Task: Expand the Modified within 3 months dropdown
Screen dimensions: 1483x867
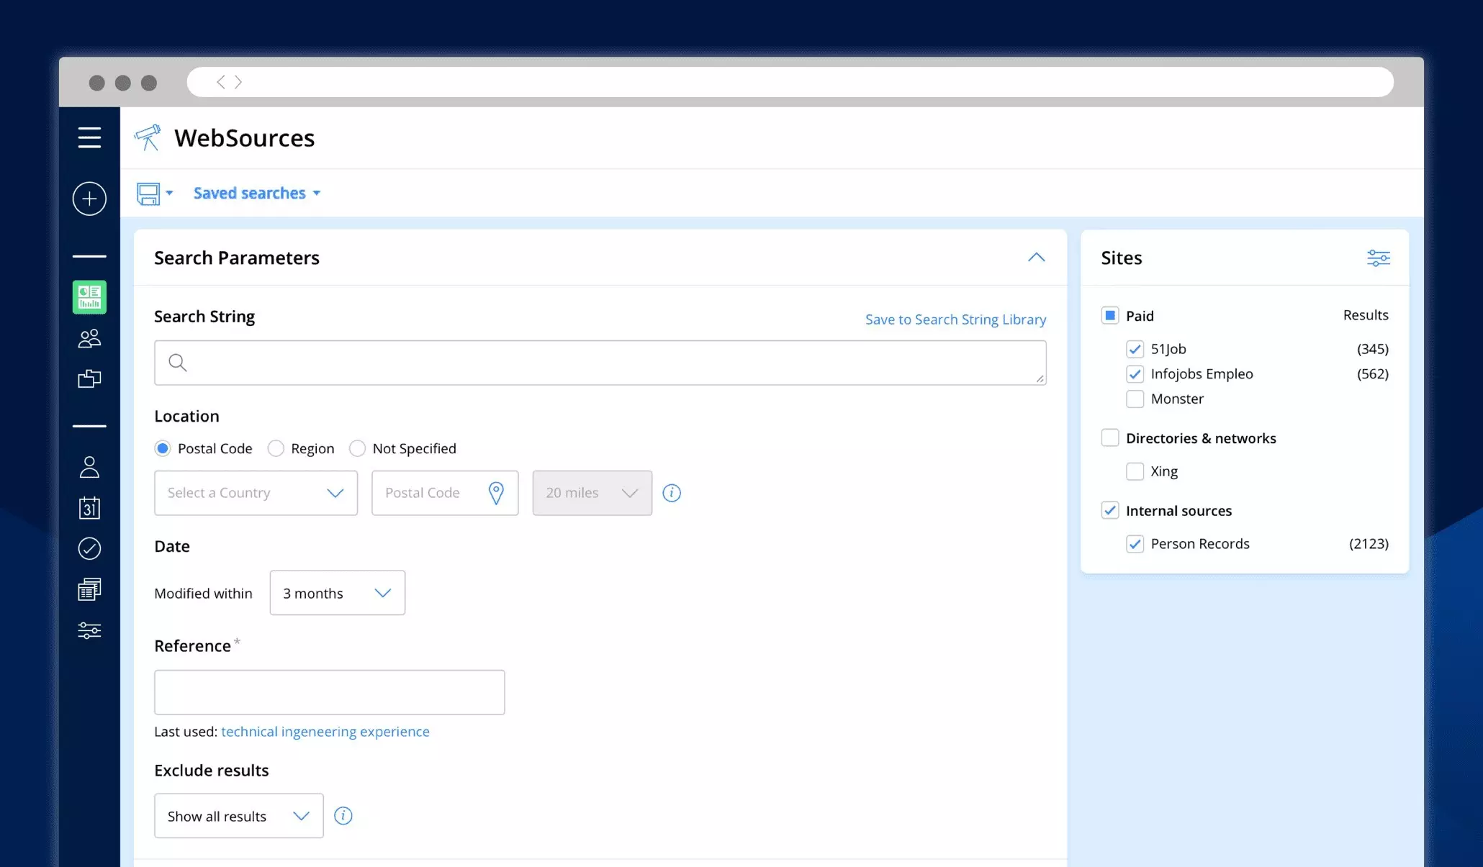Action: click(337, 593)
